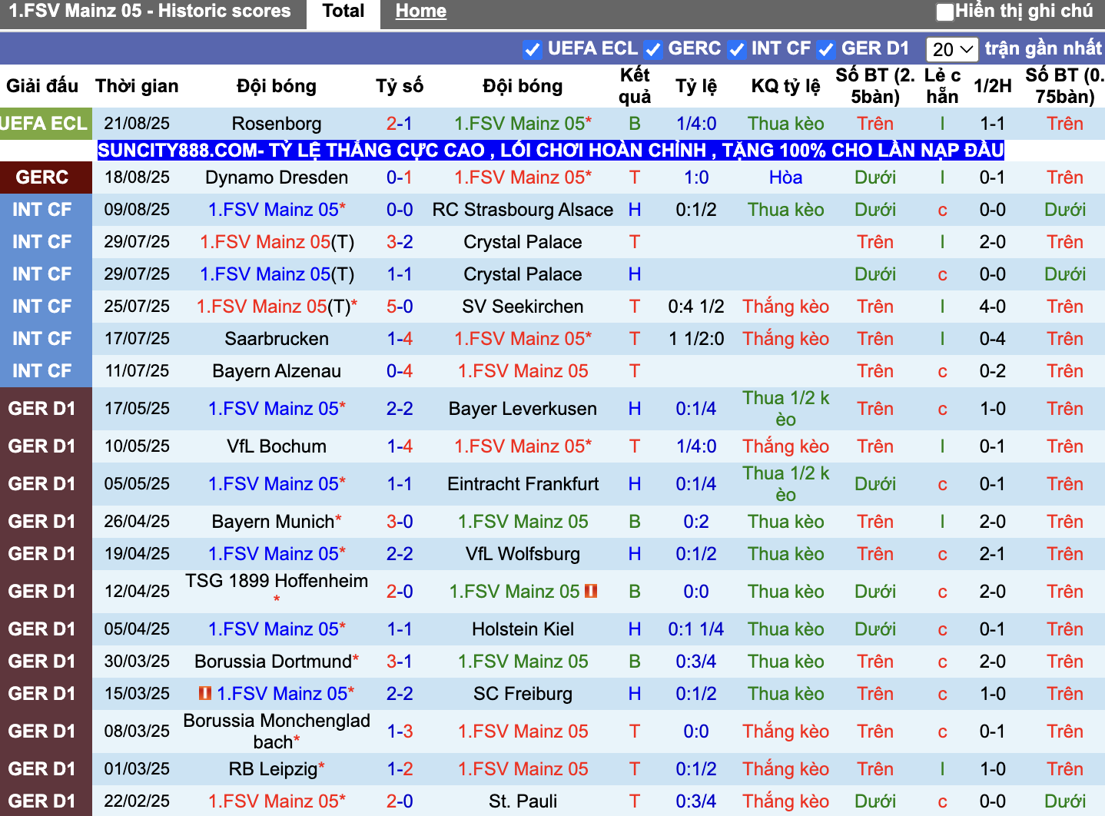Select the 22/02/25 date cell
This screenshot has width=1105, height=816.
[x=137, y=801]
